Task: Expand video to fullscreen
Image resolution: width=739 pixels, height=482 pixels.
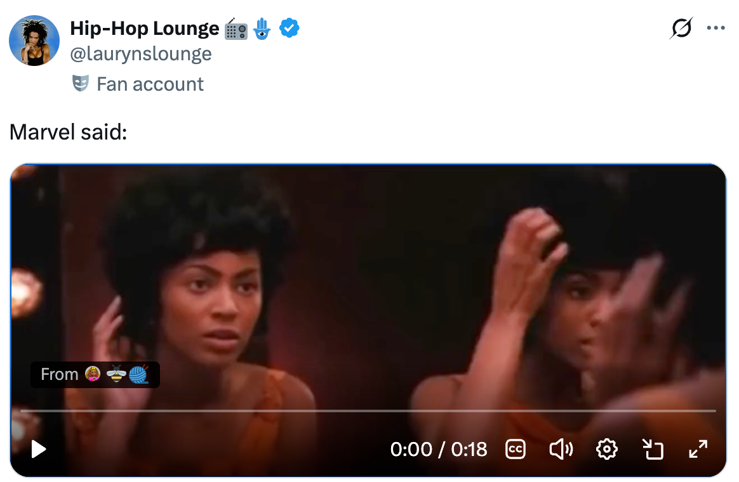Action: (x=698, y=449)
